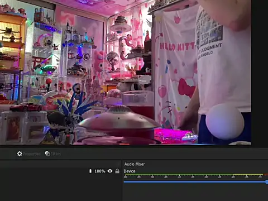Click the small battery-shaped icon beside 100%
This screenshot has width=268, height=201.
pos(90,171)
